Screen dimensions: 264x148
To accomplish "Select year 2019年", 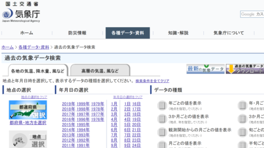I will [x=68, y=104].
